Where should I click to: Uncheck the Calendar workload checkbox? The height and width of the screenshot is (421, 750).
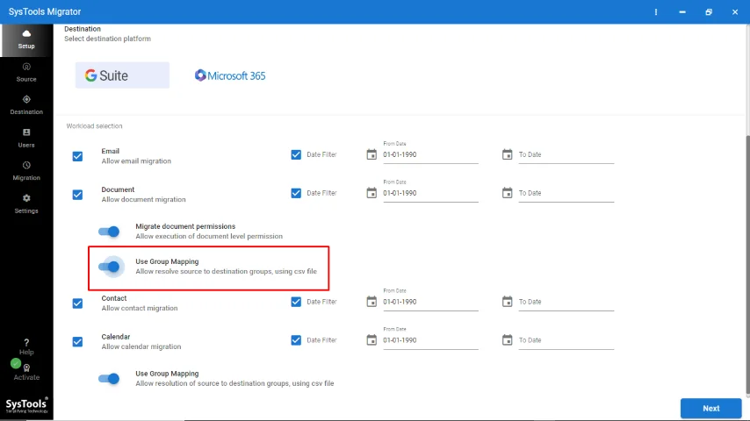(x=77, y=342)
